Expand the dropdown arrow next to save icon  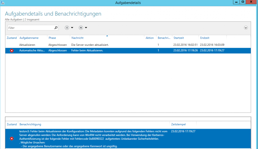point(86,28)
